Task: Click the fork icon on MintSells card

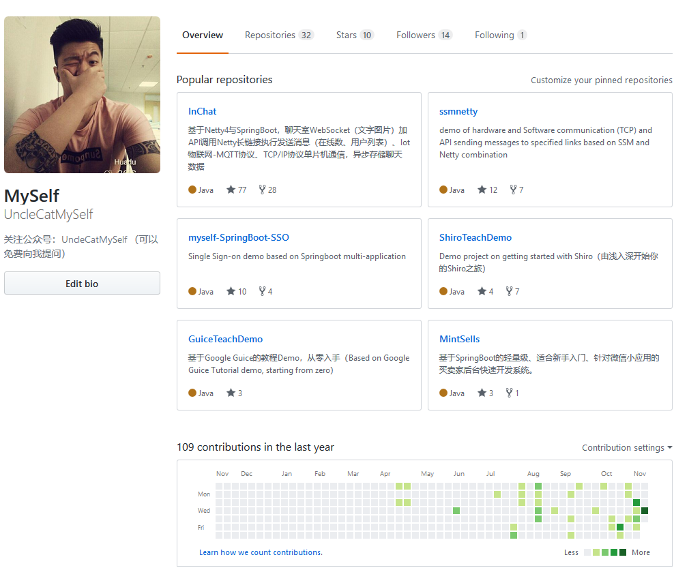Action: [x=510, y=393]
